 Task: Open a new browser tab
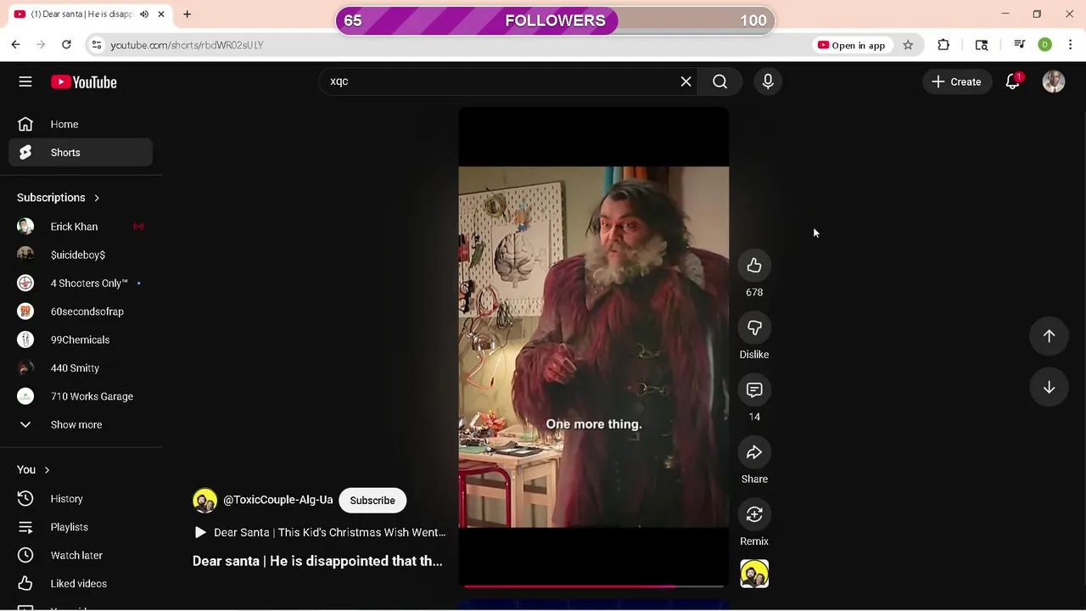pyautogui.click(x=187, y=14)
